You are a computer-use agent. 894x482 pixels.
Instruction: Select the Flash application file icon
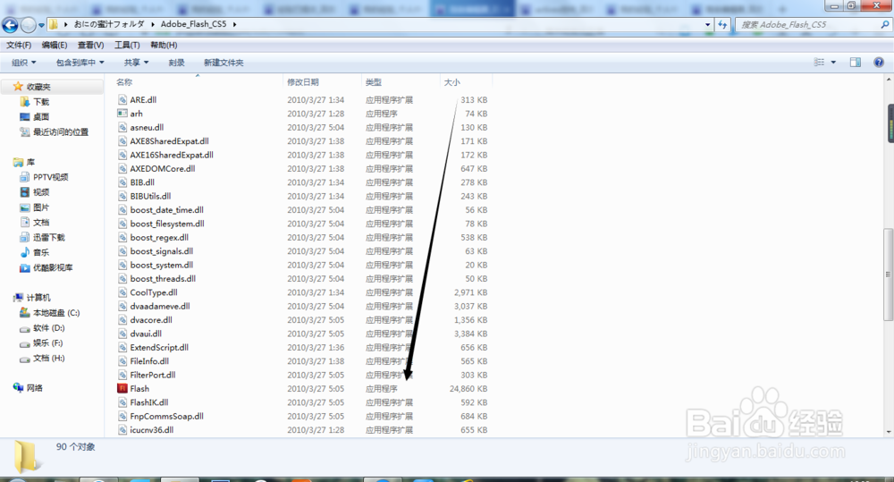(x=122, y=388)
